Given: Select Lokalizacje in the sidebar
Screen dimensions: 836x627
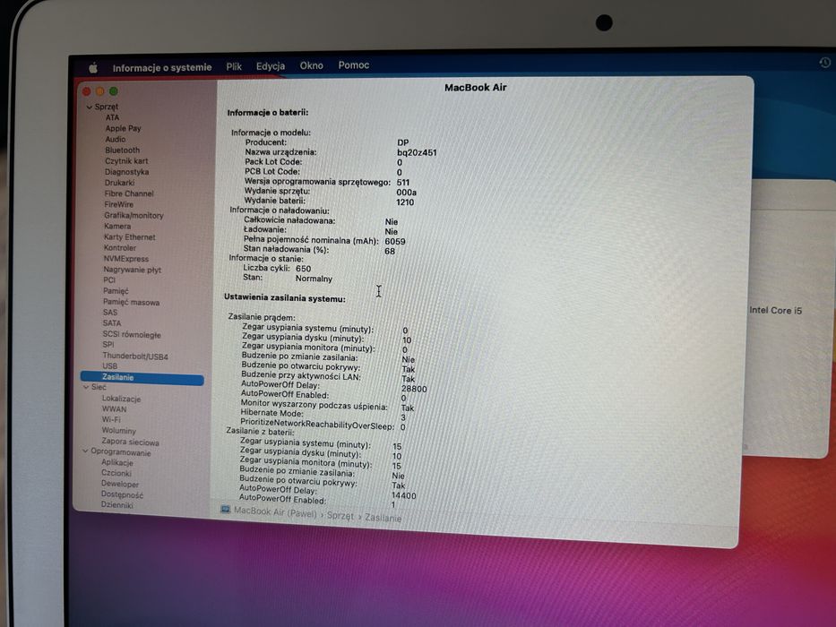Looking at the screenshot, I should [x=121, y=399].
